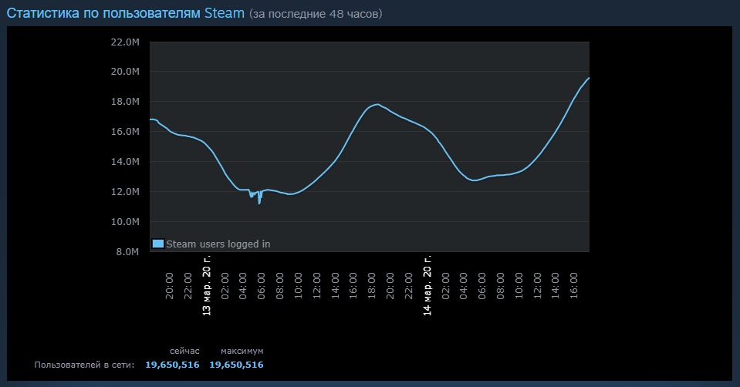Click the "Пользователей в сети:" row label
Viewport: 740px width, 387px height.
(84, 365)
